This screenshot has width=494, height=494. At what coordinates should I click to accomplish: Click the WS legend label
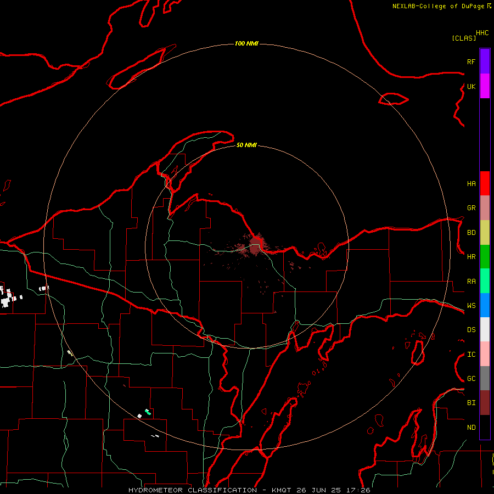pos(471,306)
